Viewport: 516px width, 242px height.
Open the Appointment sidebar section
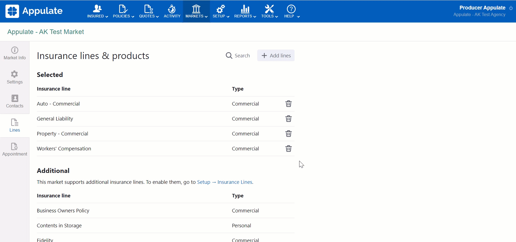pos(15,150)
